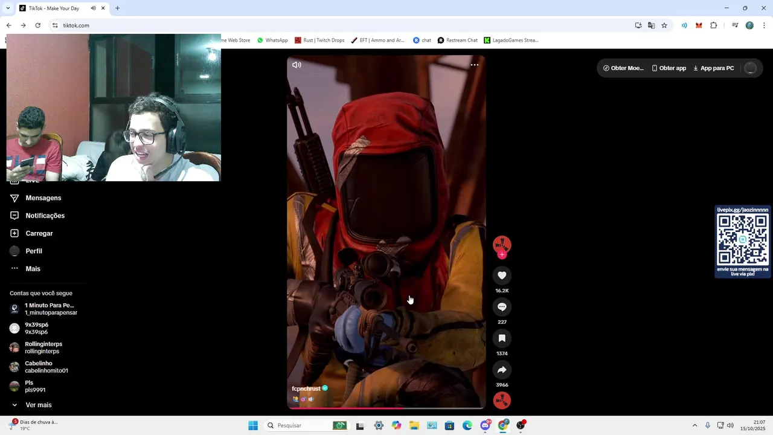Click App para PC download button
Screen dimensions: 773x435
coord(713,68)
